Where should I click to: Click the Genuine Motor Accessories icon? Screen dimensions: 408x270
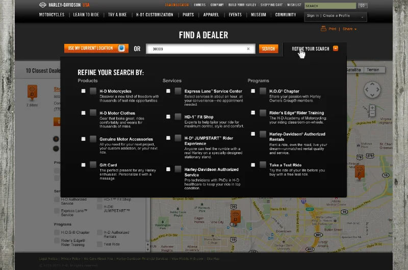click(93, 139)
